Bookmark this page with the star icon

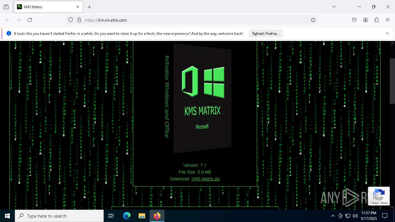313,20
